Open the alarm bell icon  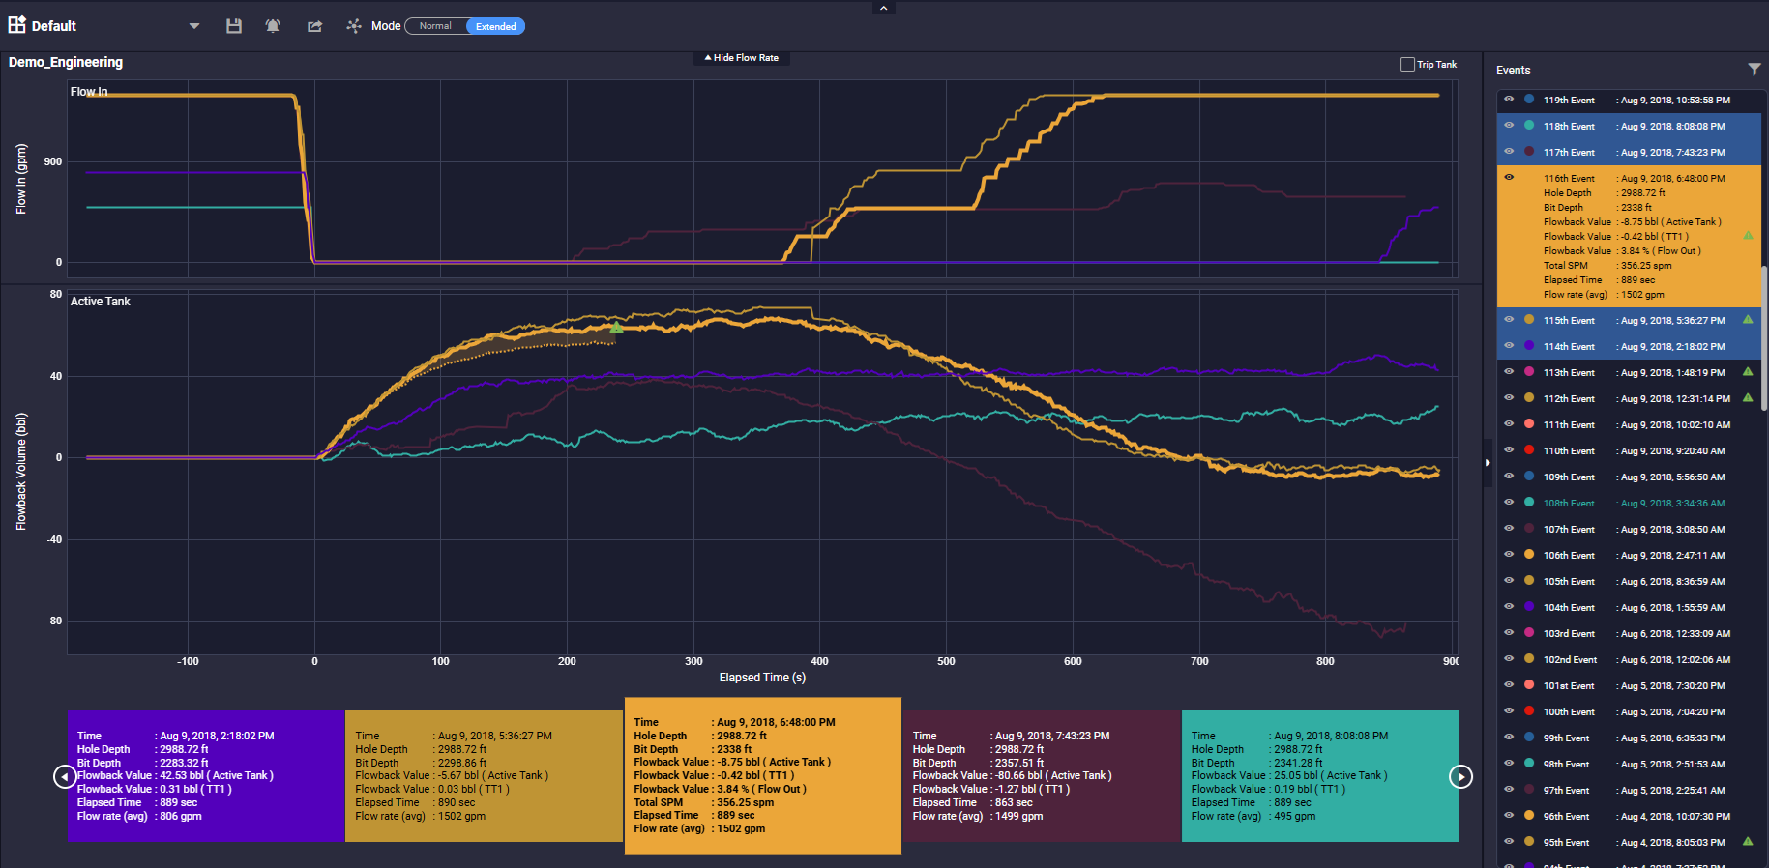pyautogui.click(x=273, y=26)
